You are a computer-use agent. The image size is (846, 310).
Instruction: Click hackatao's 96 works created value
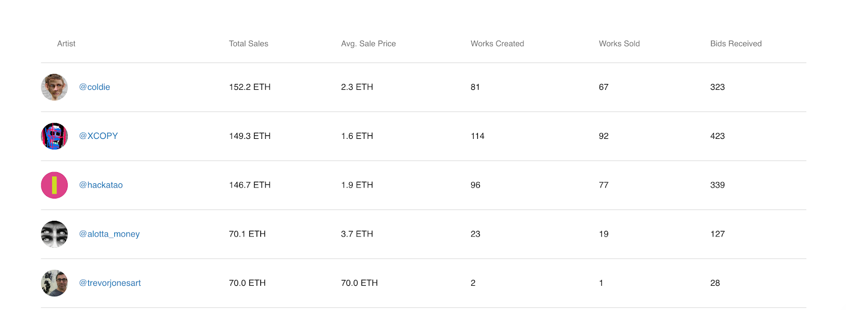pos(475,185)
